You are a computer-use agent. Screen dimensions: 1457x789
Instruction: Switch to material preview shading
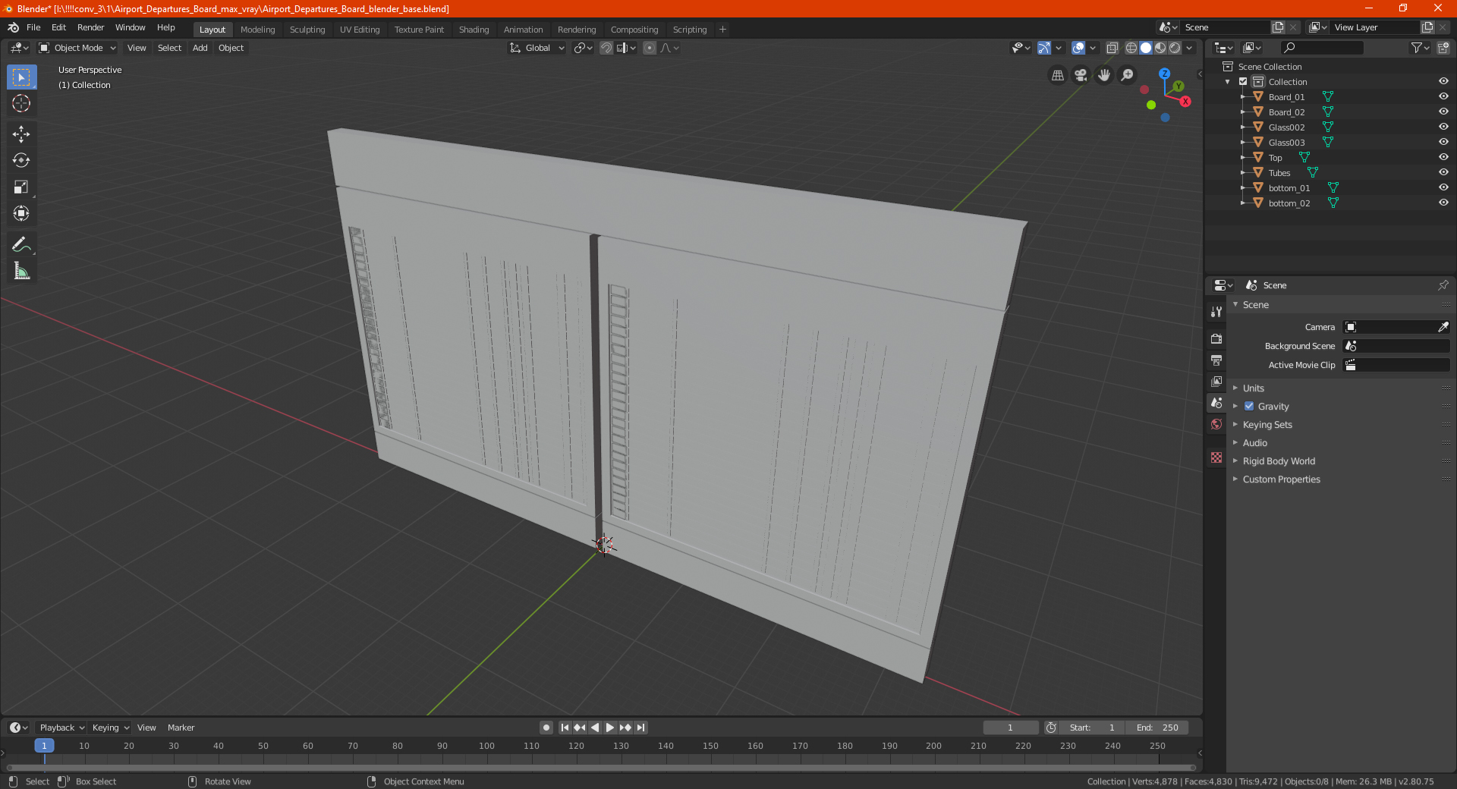(1160, 48)
